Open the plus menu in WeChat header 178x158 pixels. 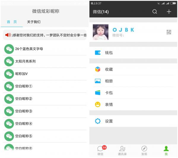pos(169,12)
